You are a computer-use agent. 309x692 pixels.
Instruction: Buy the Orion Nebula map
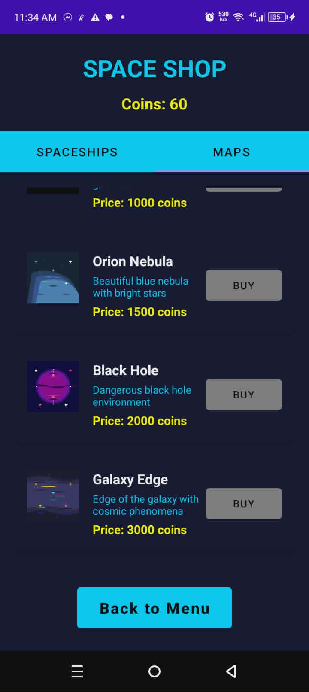244,285
